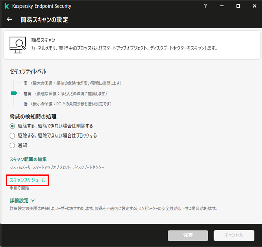This screenshot has width=262, height=247.
Task: Click the 脅威の検知時の処理 section heading
Action: click(x=33, y=117)
